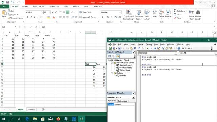The height and width of the screenshot is (122, 217).
Task: Switch to the INSERT ribbon tab
Action: point(25,7)
